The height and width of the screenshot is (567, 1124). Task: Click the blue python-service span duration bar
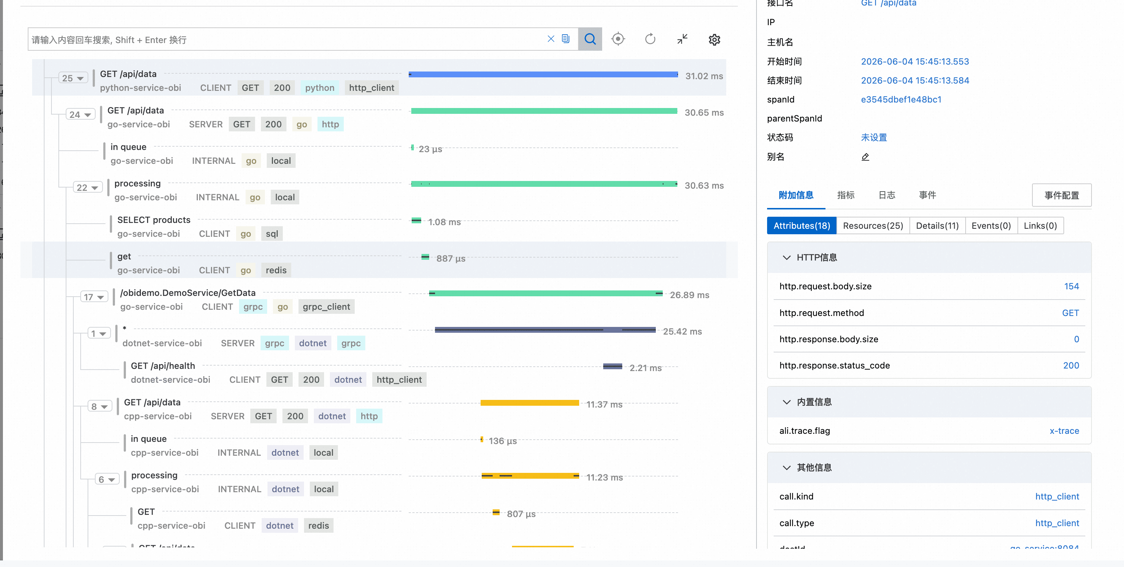(x=543, y=74)
